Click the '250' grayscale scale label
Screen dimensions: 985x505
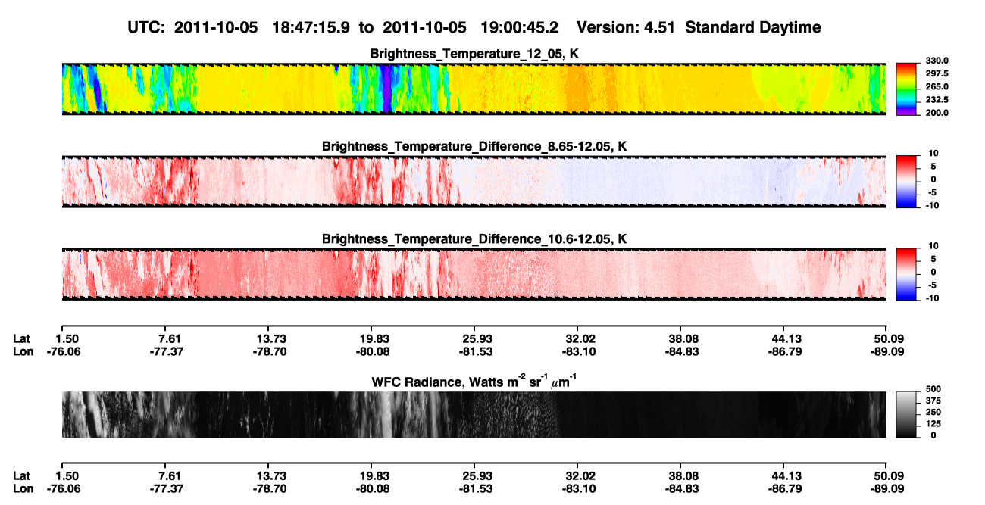(933, 413)
